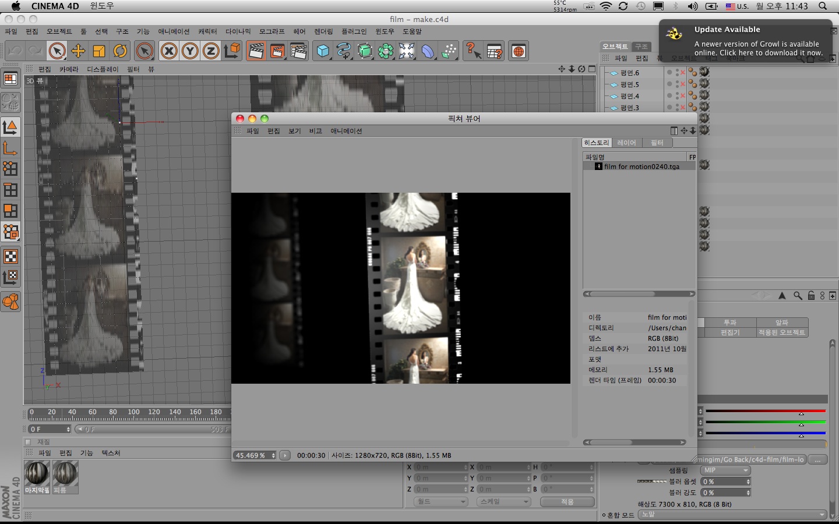Open the array modeling objects icon
This screenshot has width=839, height=524.
(x=386, y=51)
